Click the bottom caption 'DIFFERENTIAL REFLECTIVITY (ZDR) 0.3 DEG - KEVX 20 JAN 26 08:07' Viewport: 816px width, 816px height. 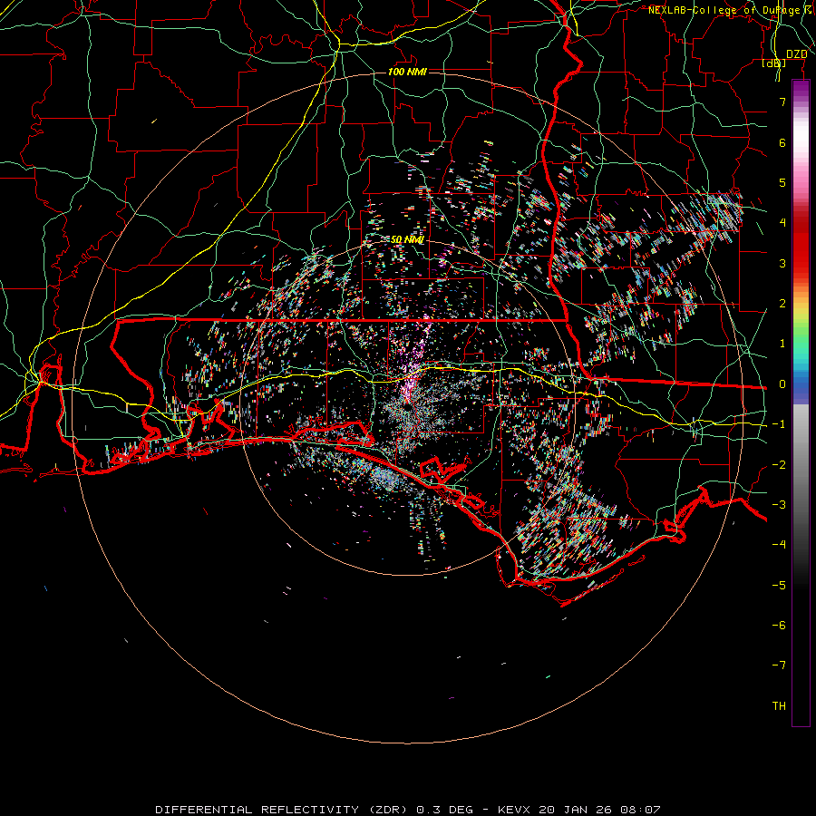(408, 810)
